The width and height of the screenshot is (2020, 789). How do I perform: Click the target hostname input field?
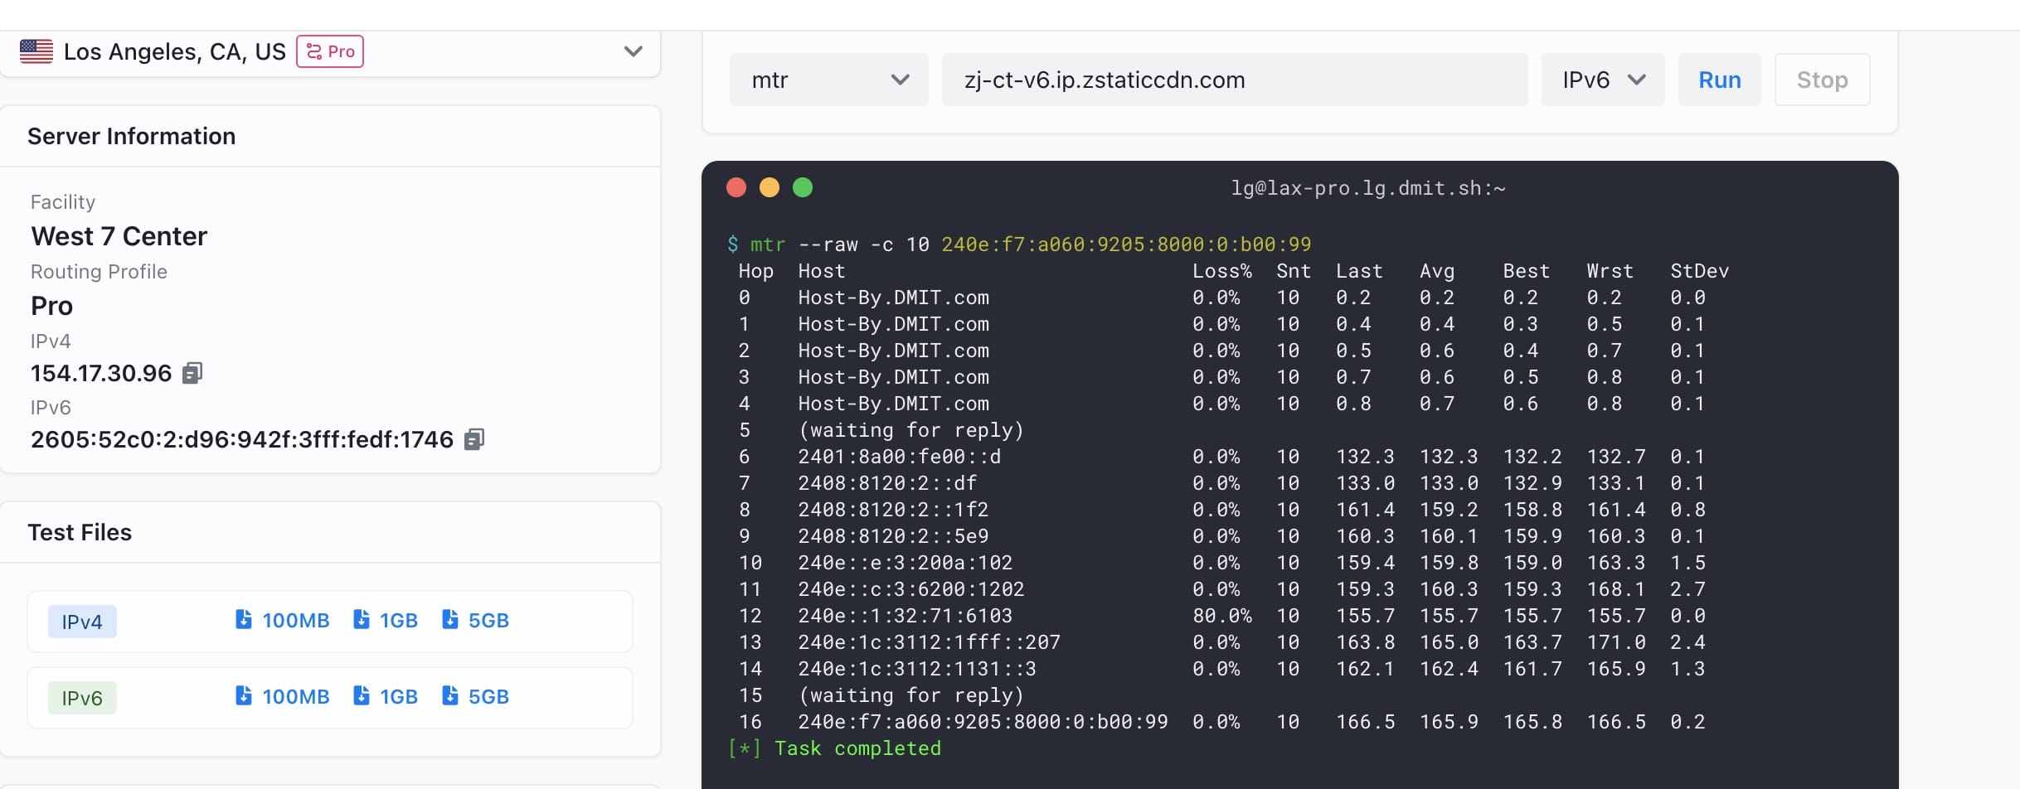[x=1234, y=80]
